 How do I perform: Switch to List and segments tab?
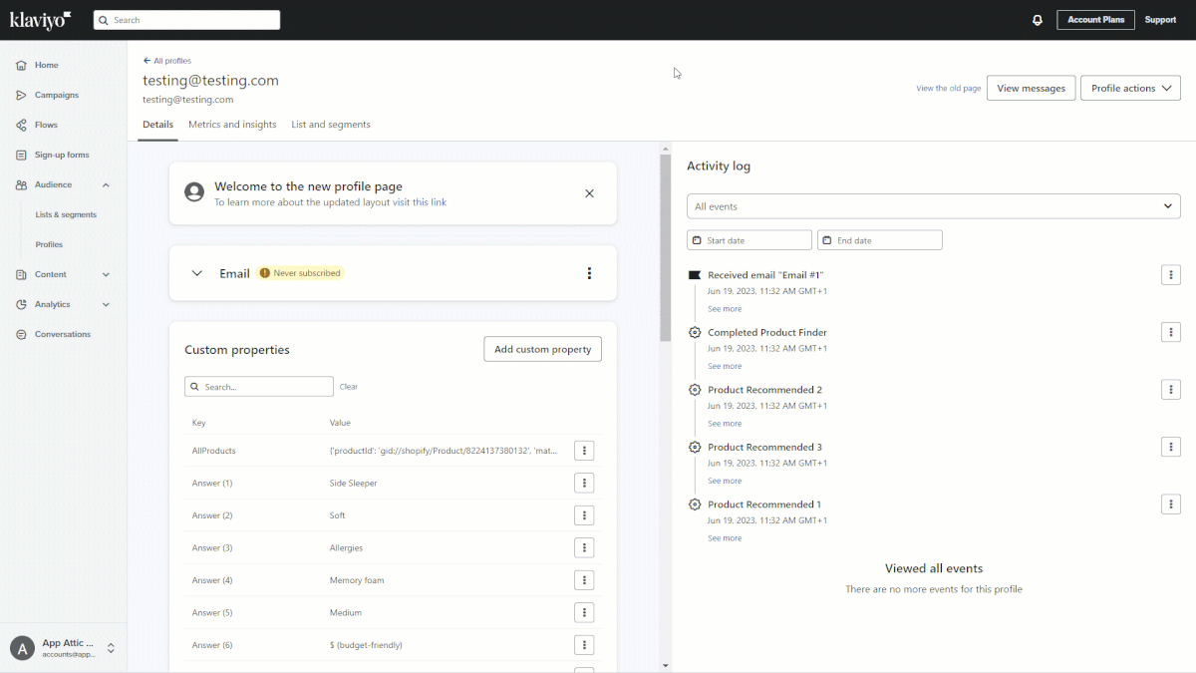point(331,125)
